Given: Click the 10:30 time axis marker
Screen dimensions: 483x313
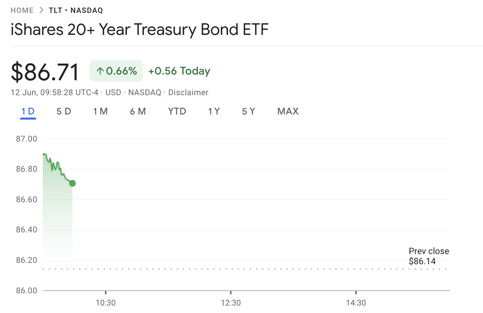Looking at the screenshot, I should click(x=106, y=302).
